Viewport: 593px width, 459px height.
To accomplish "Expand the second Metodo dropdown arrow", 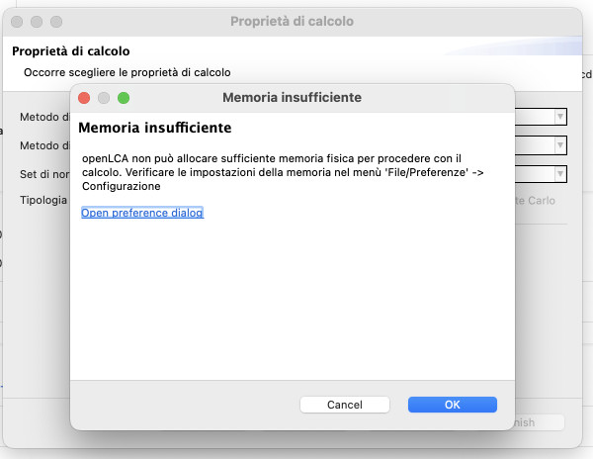I will tap(560, 145).
